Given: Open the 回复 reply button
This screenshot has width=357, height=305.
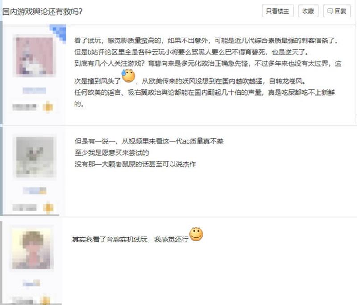Looking at the screenshot, I should (337, 11).
